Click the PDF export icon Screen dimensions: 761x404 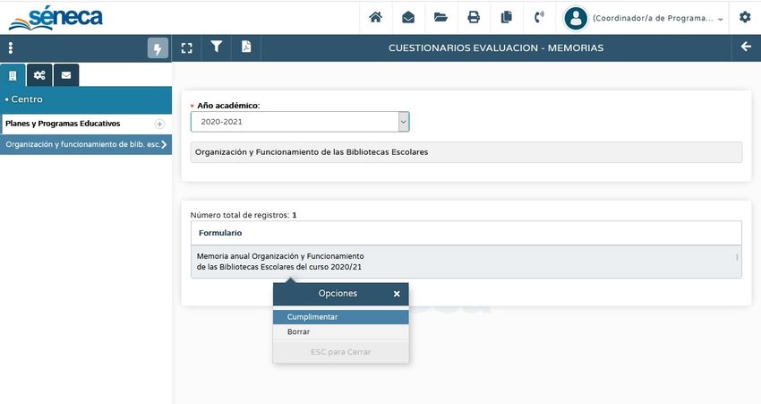tap(246, 47)
